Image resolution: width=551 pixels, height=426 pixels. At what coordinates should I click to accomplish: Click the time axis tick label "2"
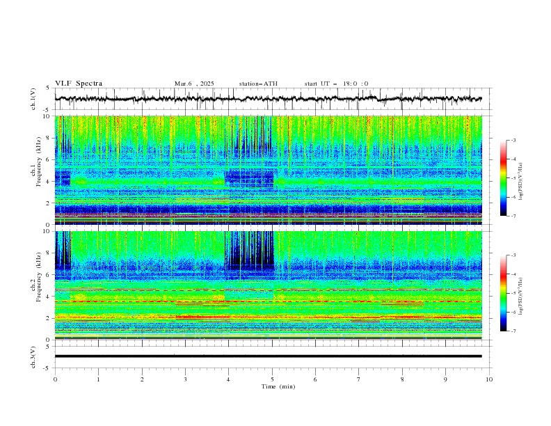click(x=142, y=379)
